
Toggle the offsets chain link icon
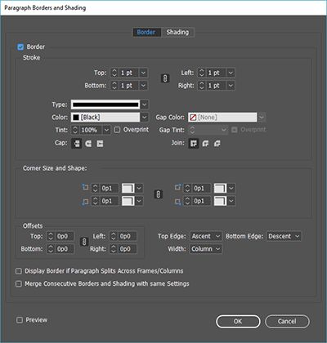click(x=84, y=242)
